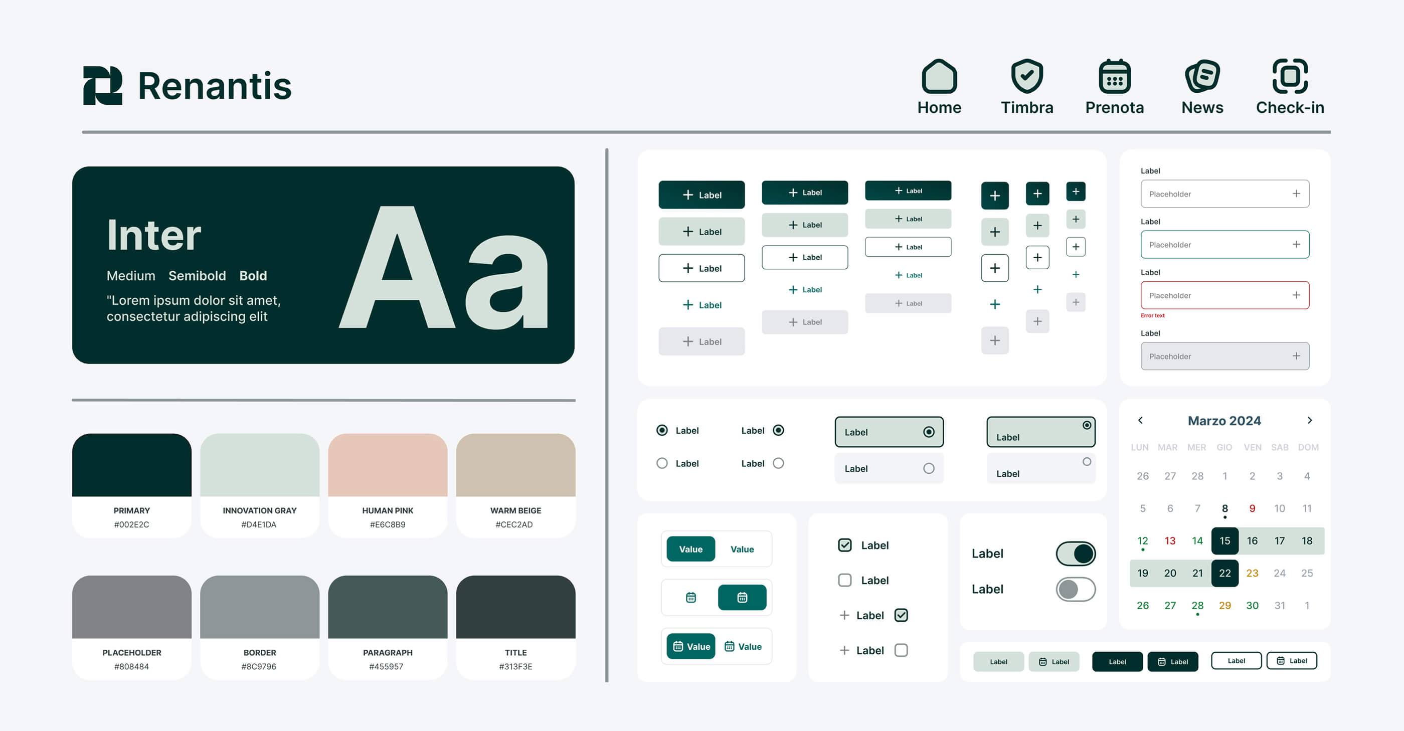Open the News icon
1404x731 pixels.
(x=1202, y=76)
